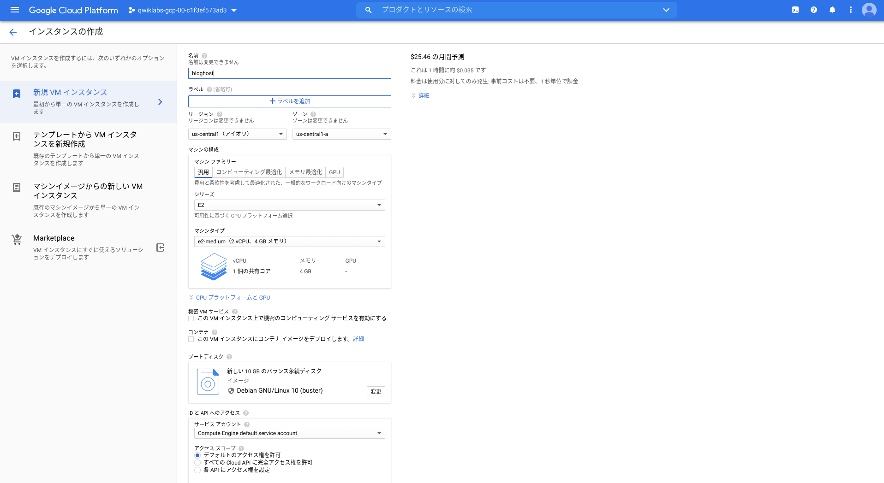Open the hamburger navigation menu

click(x=15, y=10)
